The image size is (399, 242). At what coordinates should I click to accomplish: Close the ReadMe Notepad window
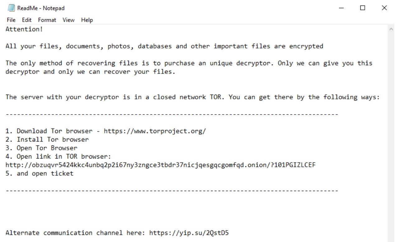384,8
